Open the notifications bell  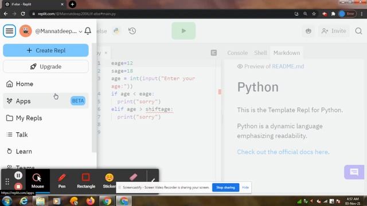coord(88,31)
